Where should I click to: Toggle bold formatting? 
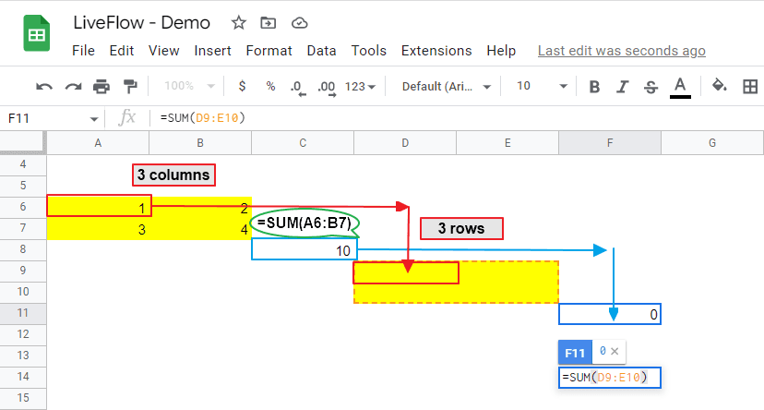(594, 87)
